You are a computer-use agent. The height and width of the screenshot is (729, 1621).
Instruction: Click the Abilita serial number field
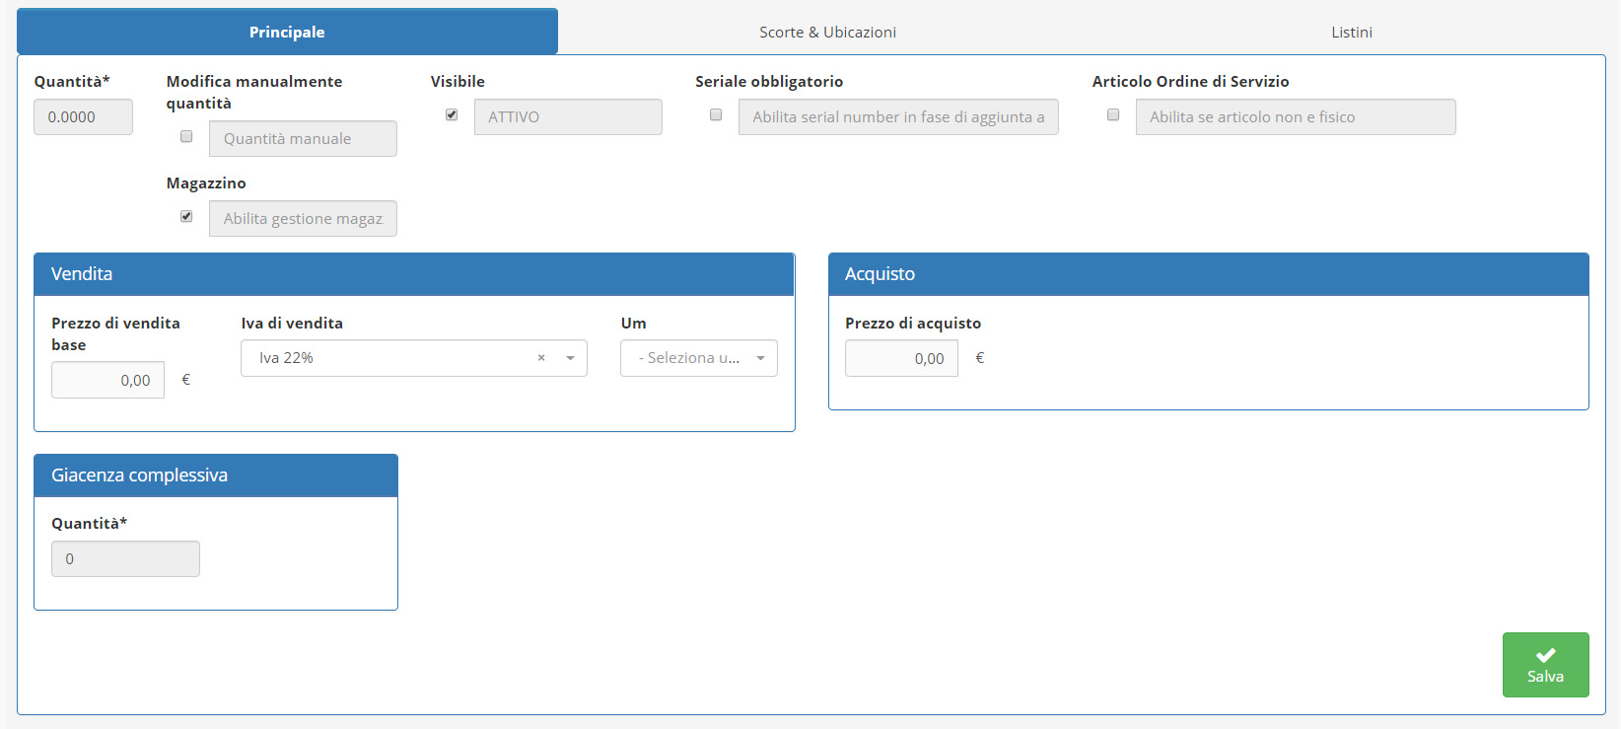(897, 117)
